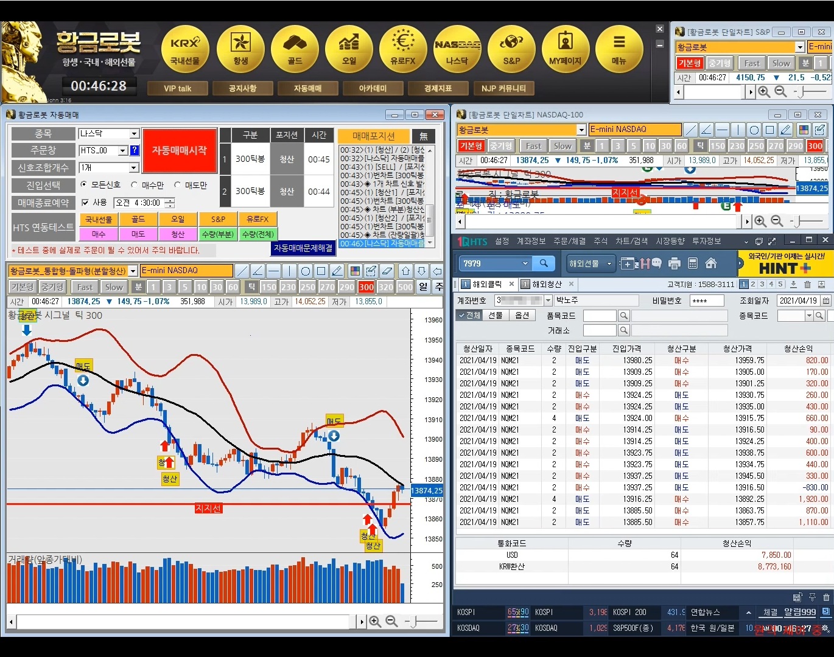The width and height of the screenshot is (834, 657).
Task: Open 차트/검색 menu in HTS
Action: pos(632,242)
